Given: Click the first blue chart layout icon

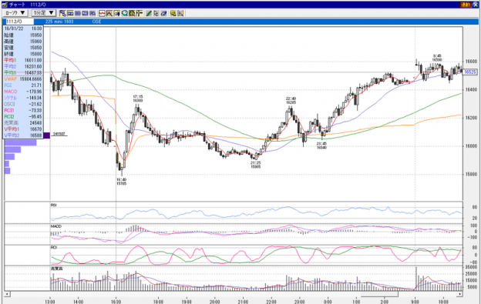Looking at the screenshot, I should tap(62, 13).
